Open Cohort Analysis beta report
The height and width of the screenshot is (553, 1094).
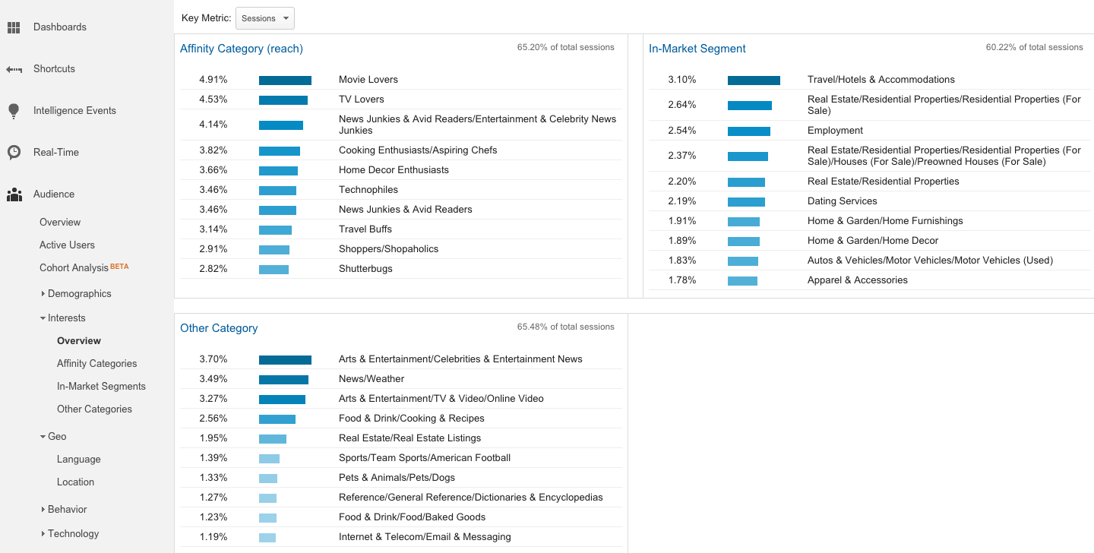[74, 268]
